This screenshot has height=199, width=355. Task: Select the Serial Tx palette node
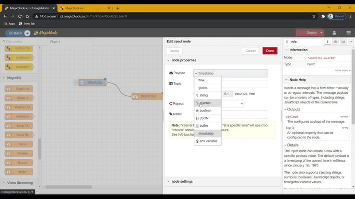[19, 126]
